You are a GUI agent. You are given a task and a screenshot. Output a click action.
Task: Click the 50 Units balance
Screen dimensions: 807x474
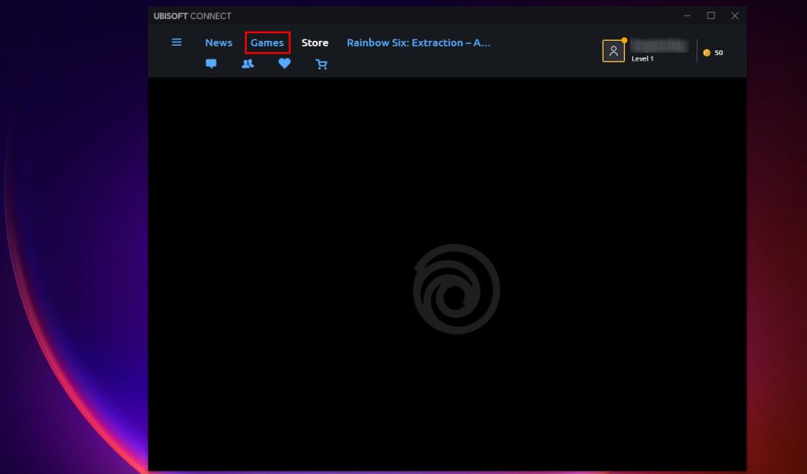click(719, 53)
